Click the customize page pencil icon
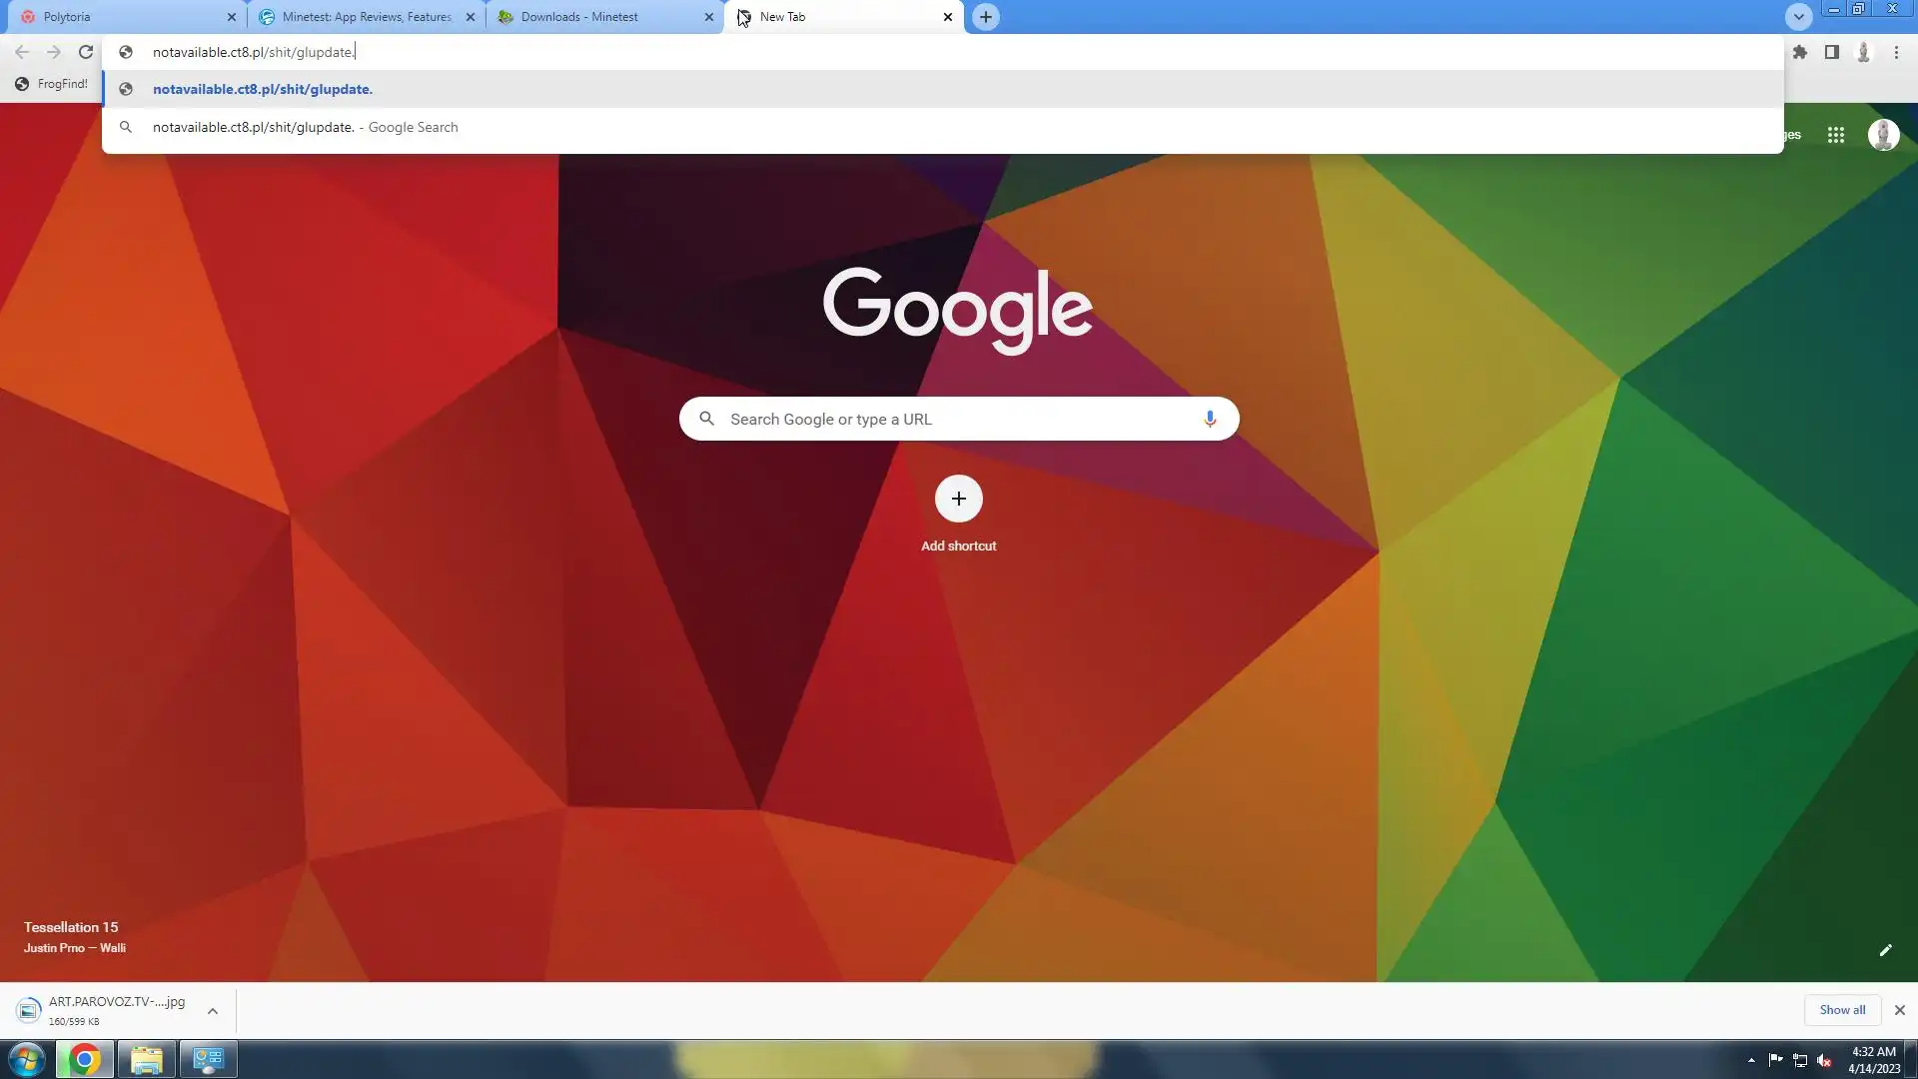This screenshot has width=1918, height=1079. (x=1885, y=950)
